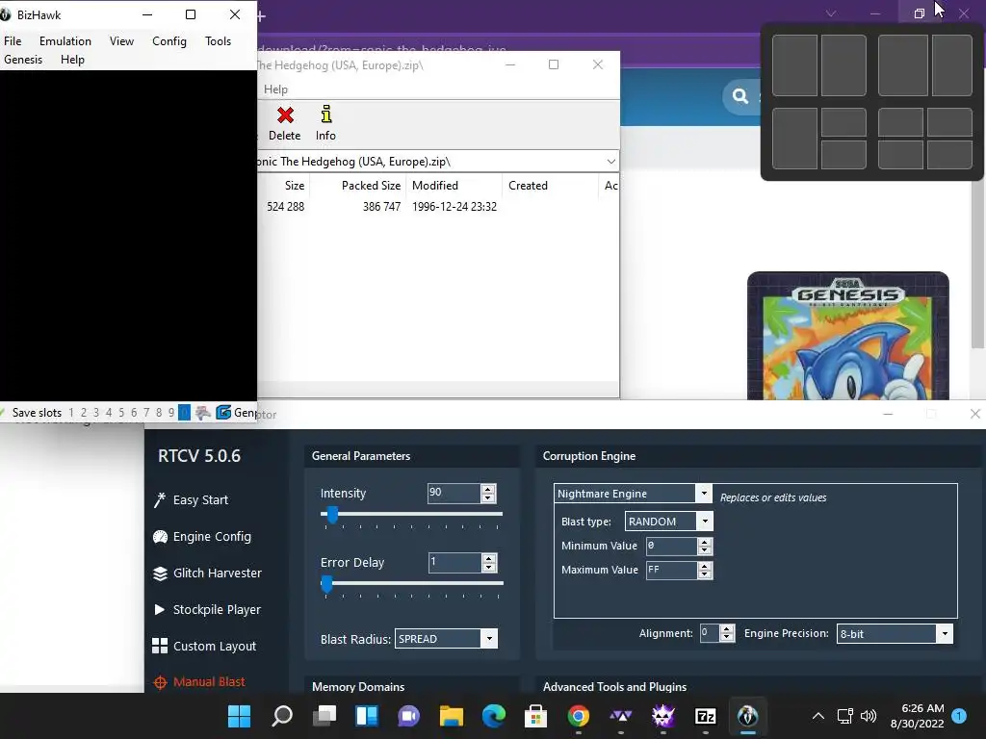This screenshot has height=739, width=986.
Task: Click the BizHawk status bar controller icon
Action: point(202,413)
